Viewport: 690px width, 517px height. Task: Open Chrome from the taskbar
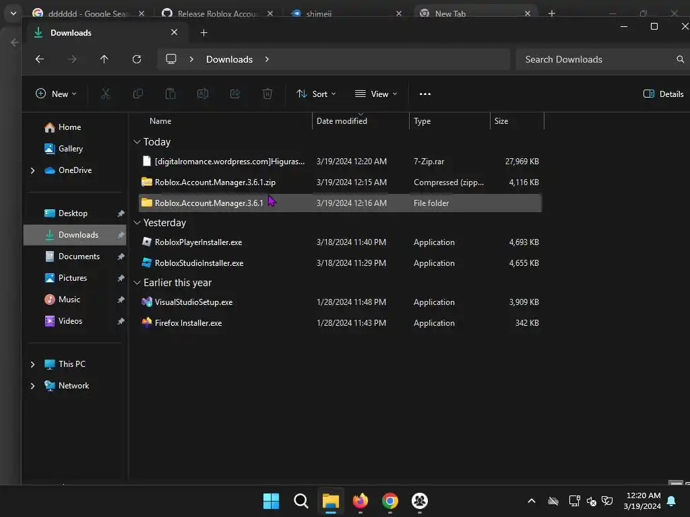[x=390, y=501]
